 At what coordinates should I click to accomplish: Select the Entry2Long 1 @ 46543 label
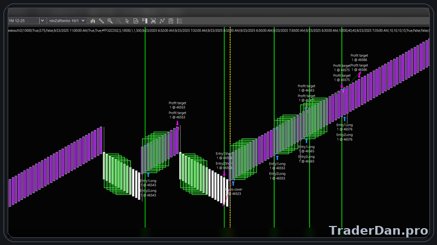148,193
